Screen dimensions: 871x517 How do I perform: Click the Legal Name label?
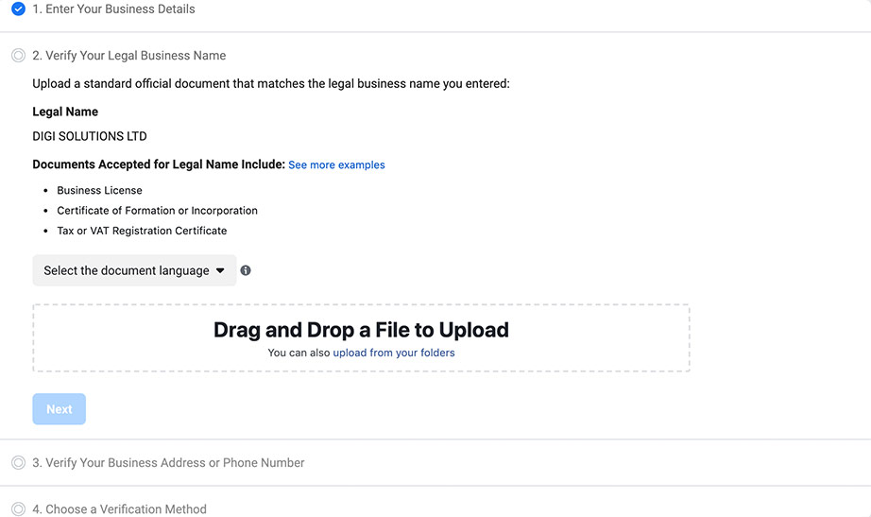click(x=65, y=112)
